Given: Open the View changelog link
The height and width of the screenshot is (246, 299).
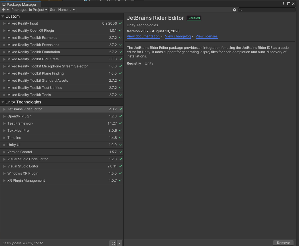Looking at the screenshot, I should click(x=178, y=36).
